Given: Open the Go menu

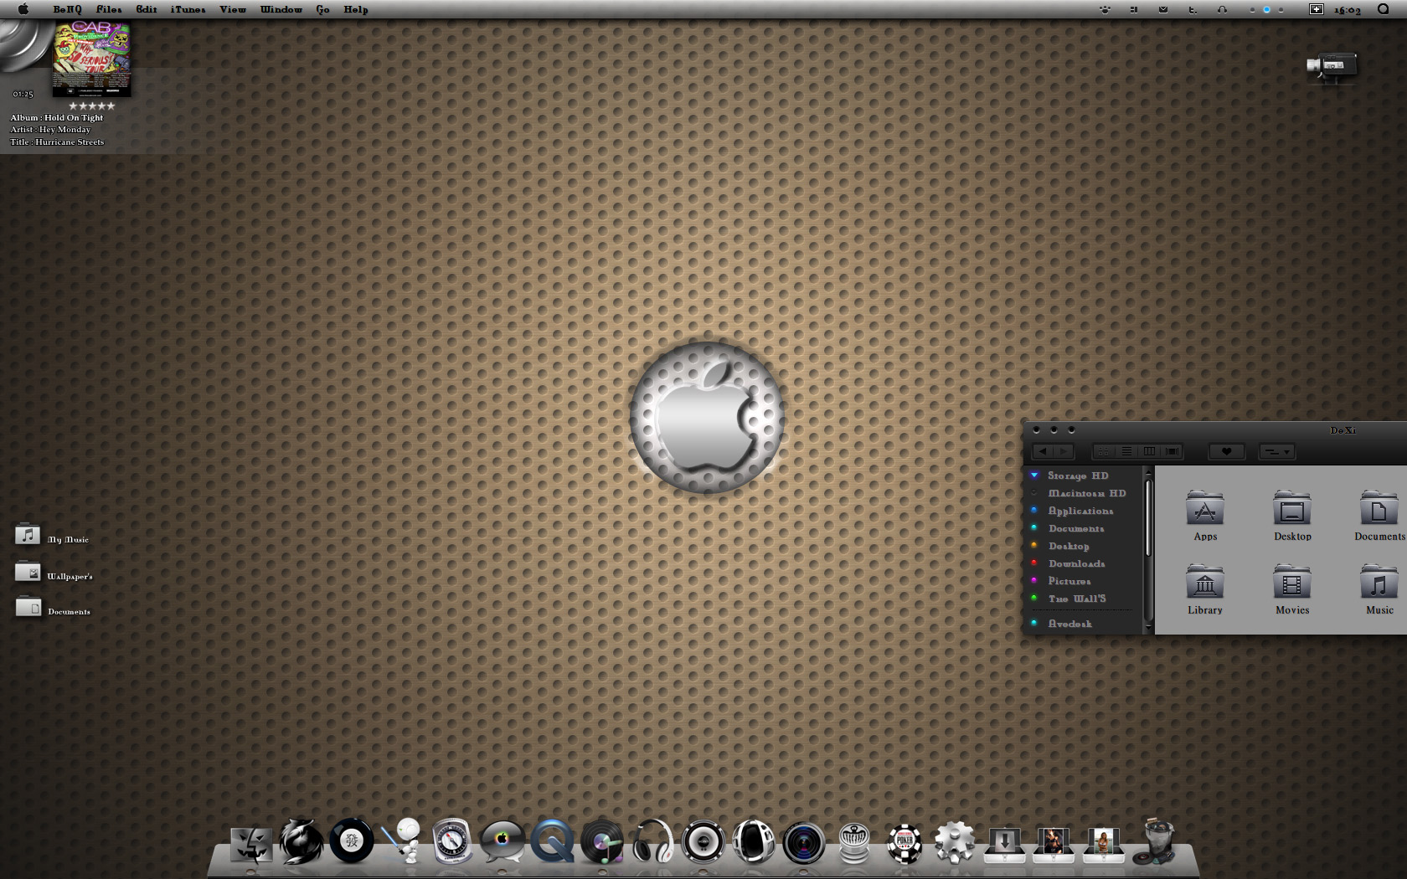Looking at the screenshot, I should click(x=323, y=9).
